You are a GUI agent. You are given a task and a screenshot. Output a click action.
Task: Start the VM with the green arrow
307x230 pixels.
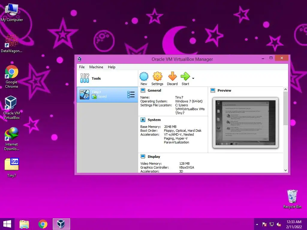coord(185,76)
